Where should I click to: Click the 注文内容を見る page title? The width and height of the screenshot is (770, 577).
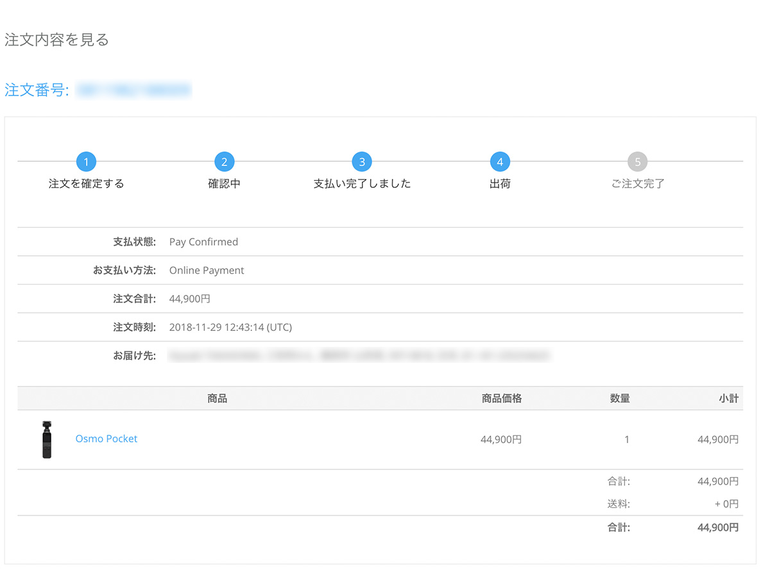pos(56,40)
